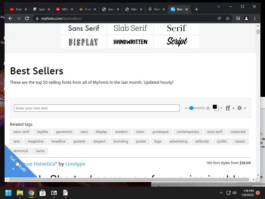Select the grotesque tag
Image resolution: width=265 pixels, height=199 pixels.
[x=160, y=132]
